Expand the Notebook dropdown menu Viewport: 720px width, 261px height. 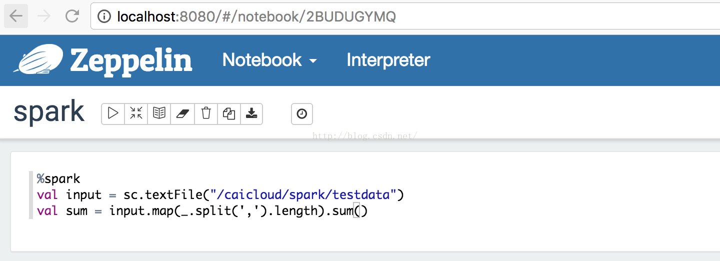[x=270, y=60]
